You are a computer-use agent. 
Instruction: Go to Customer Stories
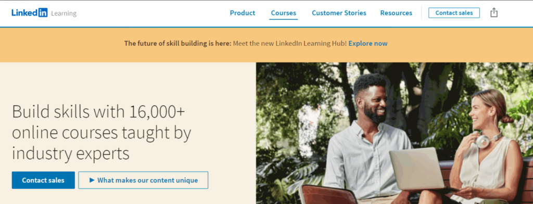(x=339, y=13)
